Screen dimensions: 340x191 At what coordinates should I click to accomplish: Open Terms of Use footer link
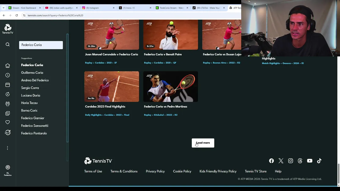pyautogui.click(x=93, y=171)
